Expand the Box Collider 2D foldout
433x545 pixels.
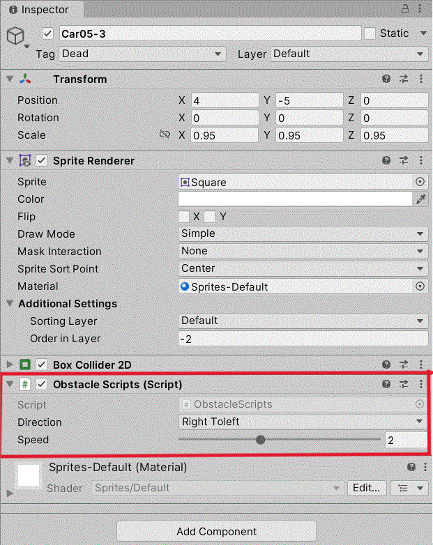[x=10, y=364]
